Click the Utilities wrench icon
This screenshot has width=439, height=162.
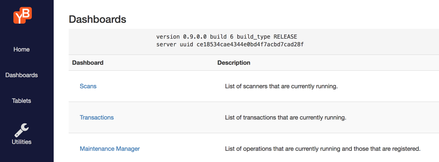pyautogui.click(x=21, y=130)
